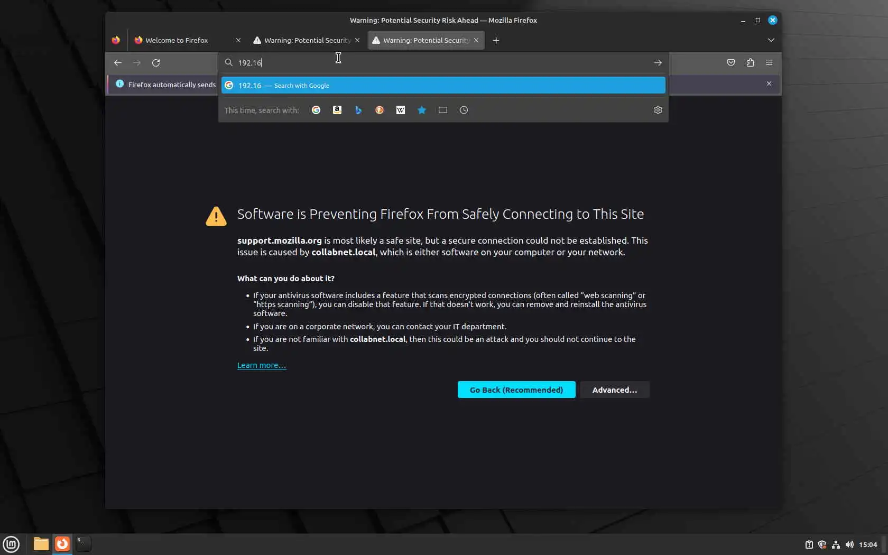Close the Welcome to Firefox tab
The width and height of the screenshot is (888, 555).
tap(238, 40)
